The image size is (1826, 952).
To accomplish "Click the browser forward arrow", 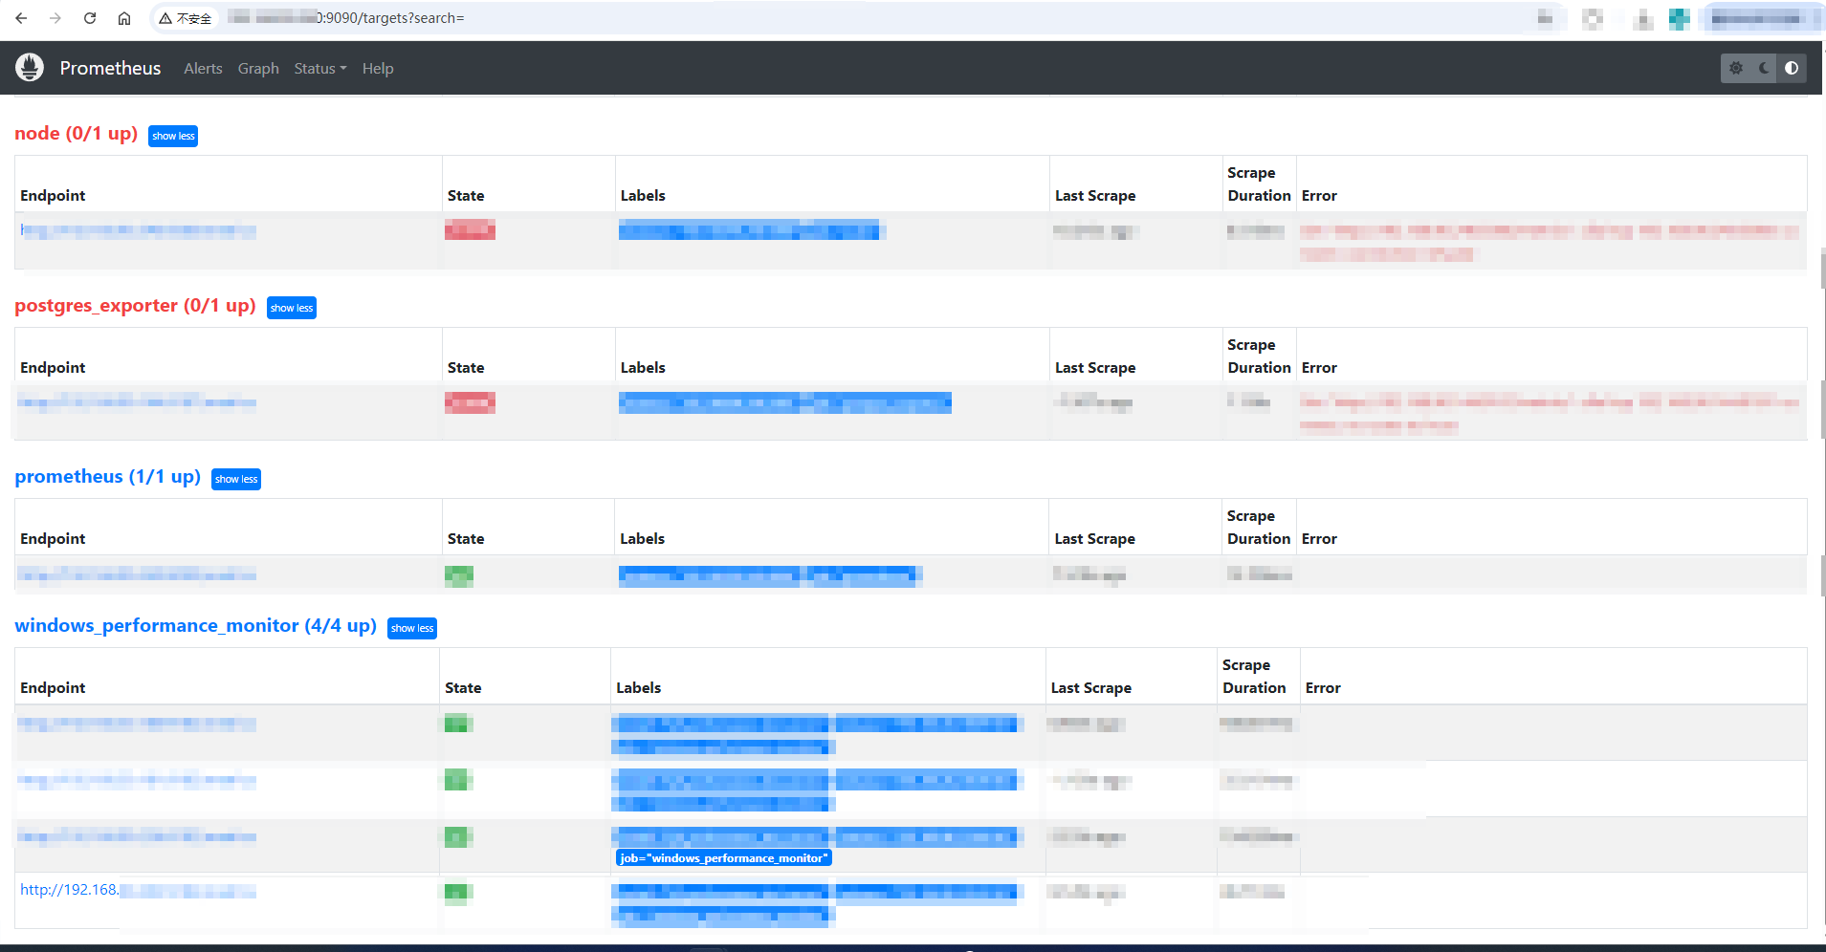I will 55,18.
